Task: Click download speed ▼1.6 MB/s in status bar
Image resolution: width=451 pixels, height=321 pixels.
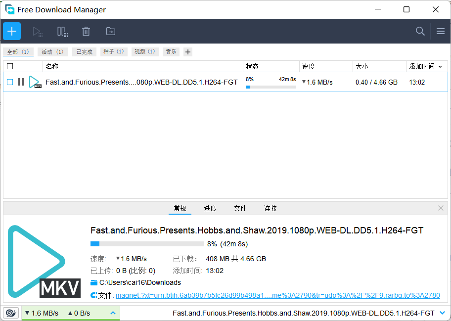Action: 42,313
